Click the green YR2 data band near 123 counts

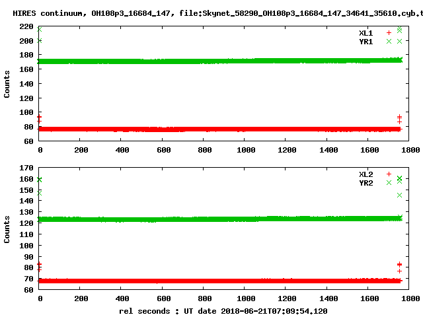[220, 219]
